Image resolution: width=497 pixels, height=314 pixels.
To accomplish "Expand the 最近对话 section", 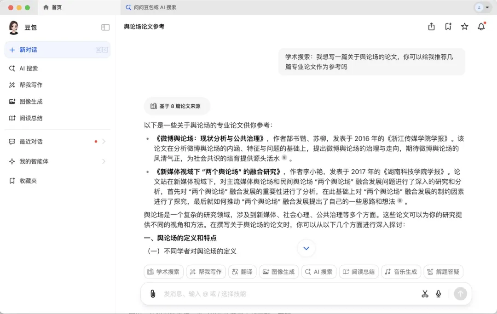I will 104,142.
